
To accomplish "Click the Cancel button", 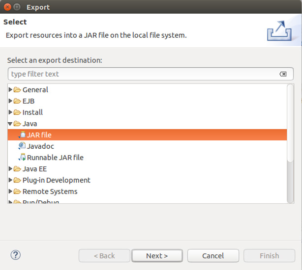I will pyautogui.click(x=213, y=256).
